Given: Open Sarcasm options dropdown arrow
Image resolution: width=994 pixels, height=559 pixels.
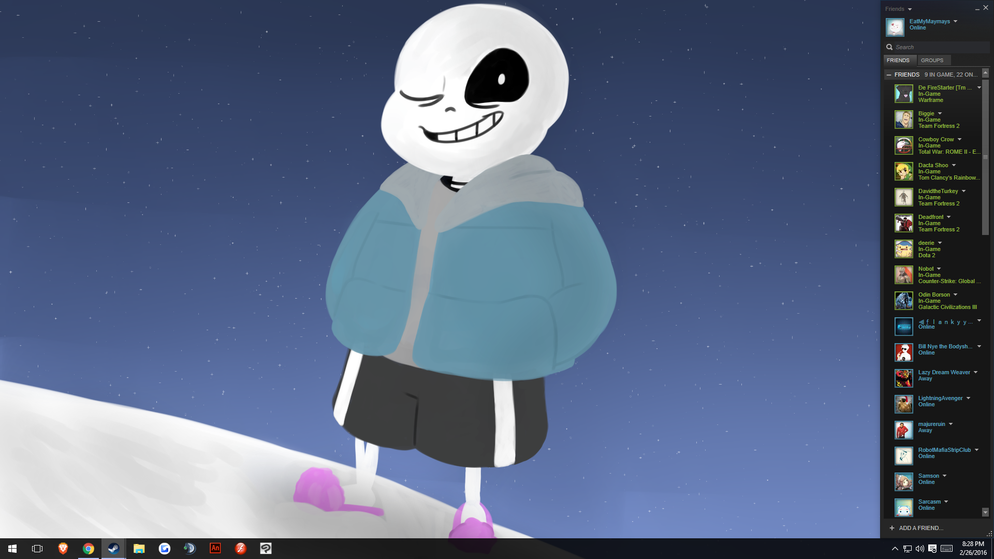Looking at the screenshot, I should pos(946,502).
